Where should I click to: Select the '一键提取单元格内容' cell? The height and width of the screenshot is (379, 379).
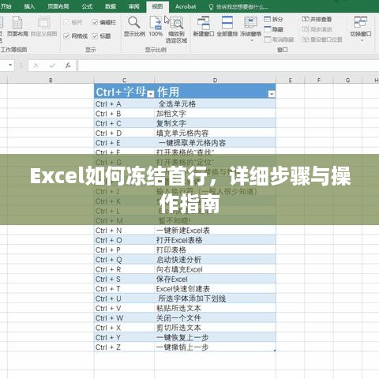[215, 143]
